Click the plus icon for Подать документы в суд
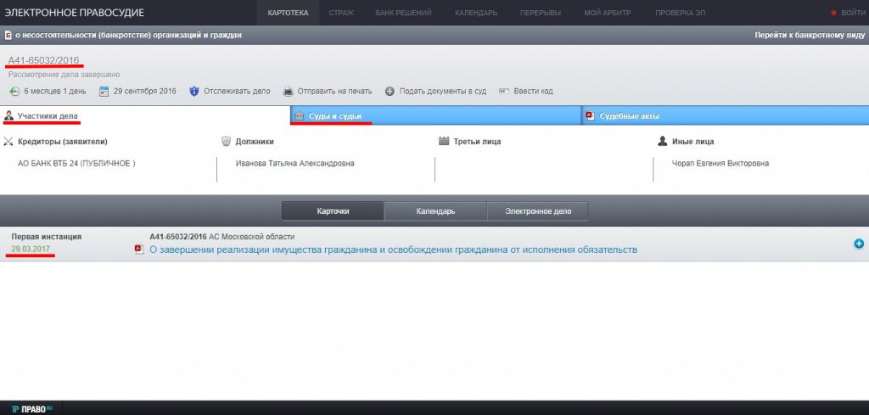The image size is (869, 415). pos(390,91)
